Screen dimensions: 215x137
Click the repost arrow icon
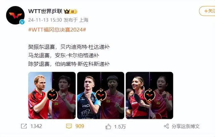tap(24, 126)
